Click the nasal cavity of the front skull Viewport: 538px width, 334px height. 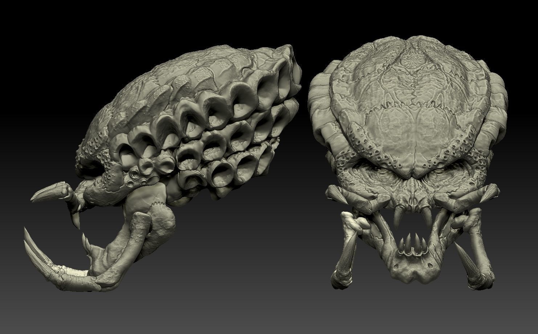tap(414, 201)
